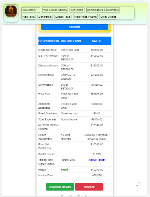
Task: Select the Invoice/Date row label
Action: click(46, 175)
